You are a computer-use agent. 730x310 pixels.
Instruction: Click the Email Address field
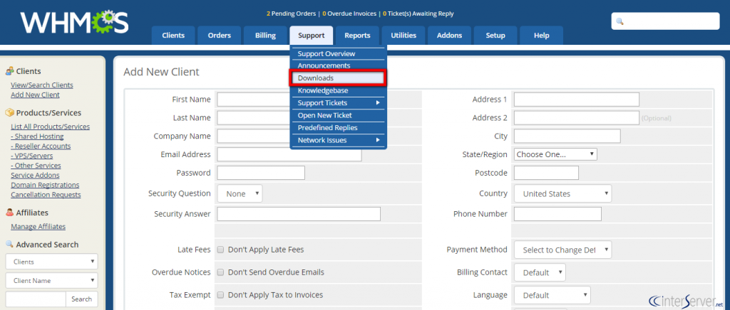[x=289, y=154]
